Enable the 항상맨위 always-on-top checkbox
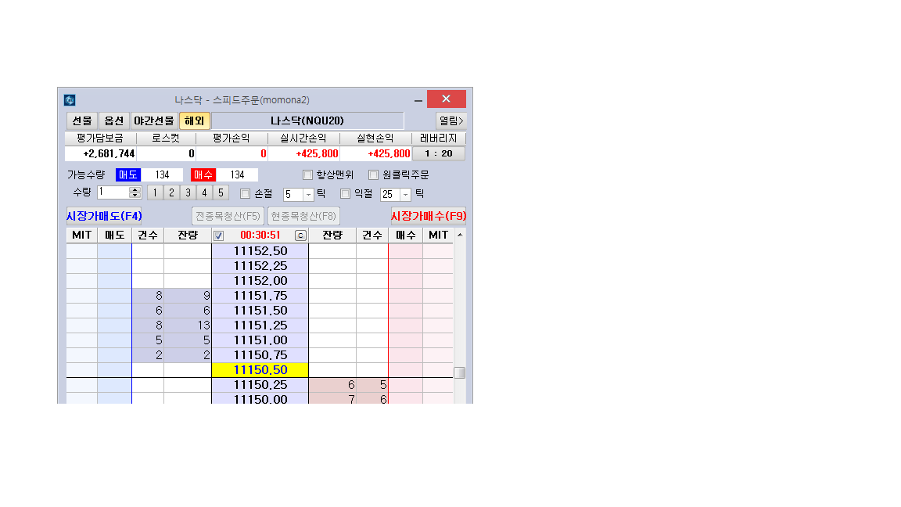This screenshot has height=507, width=901. pyautogui.click(x=308, y=175)
